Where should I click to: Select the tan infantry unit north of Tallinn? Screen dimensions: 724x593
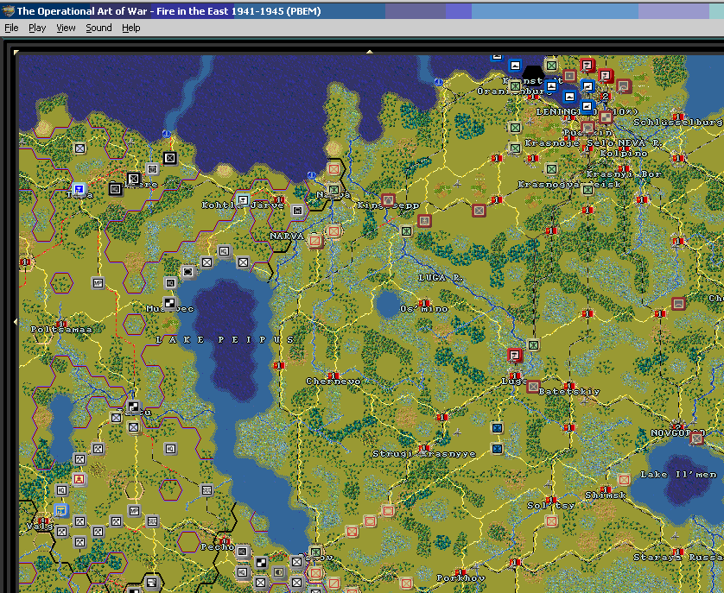coord(79,148)
